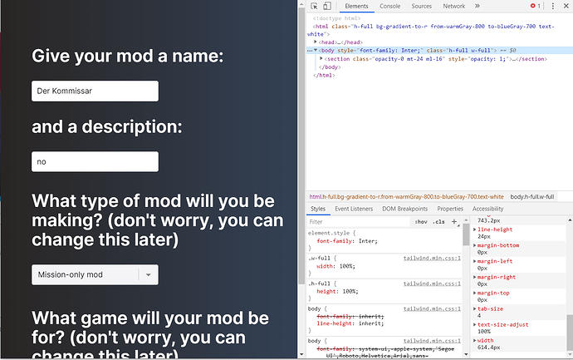This screenshot has height=360, width=573.
Task: Click the <!doctype html> line
Action: [336, 18]
